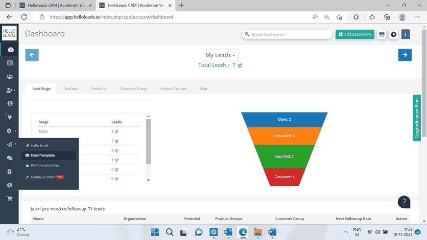Click the blue Open: 2 funnel segment
The height and width of the screenshot is (240, 427).
284,119
